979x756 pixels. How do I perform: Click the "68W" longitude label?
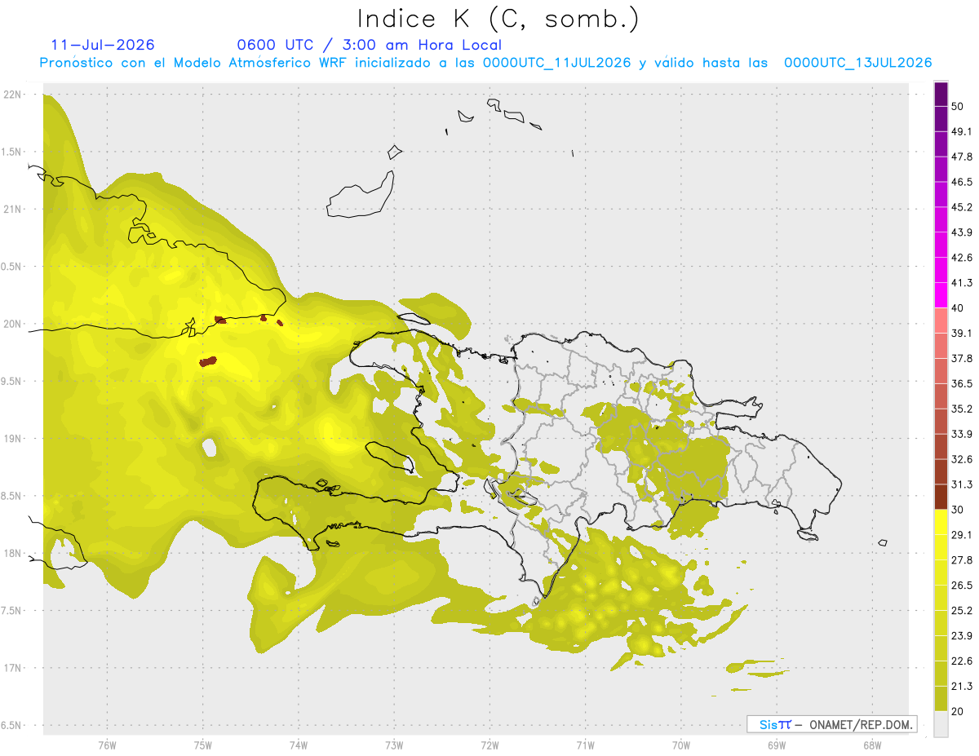pos(872,745)
